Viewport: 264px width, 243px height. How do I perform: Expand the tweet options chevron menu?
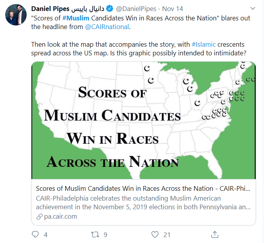[251, 8]
